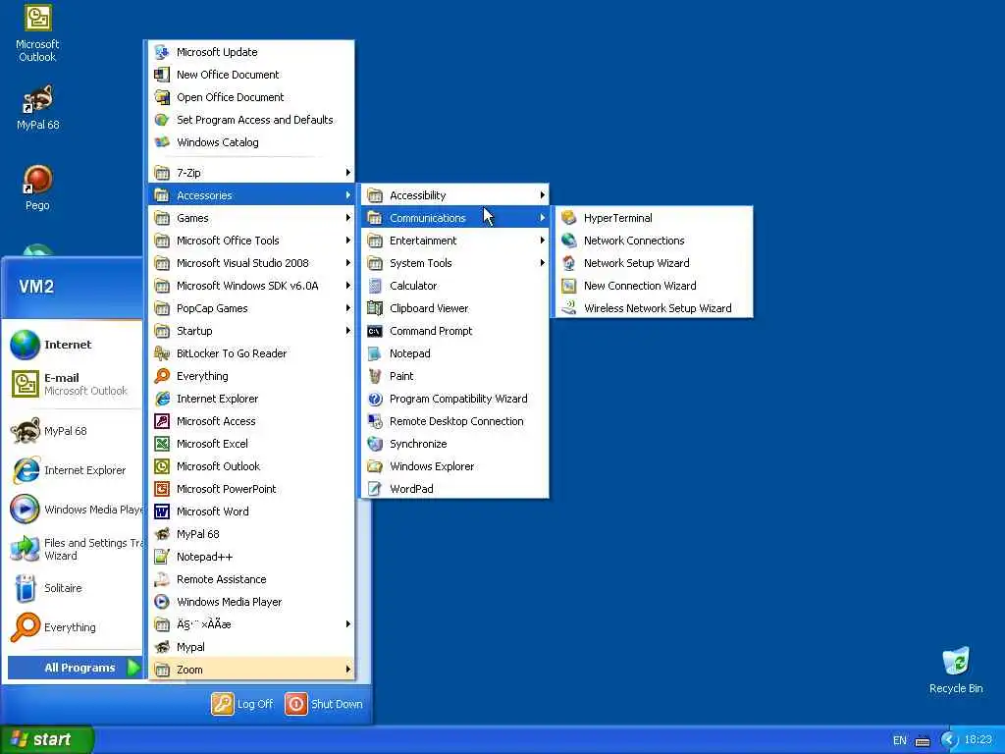Open Synchronize icon
This screenshot has width=1005, height=754.
coord(375,444)
